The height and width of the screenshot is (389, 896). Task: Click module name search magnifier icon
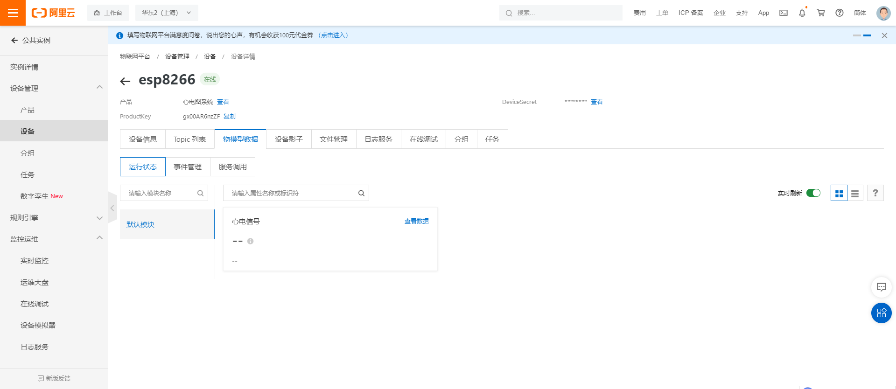200,193
